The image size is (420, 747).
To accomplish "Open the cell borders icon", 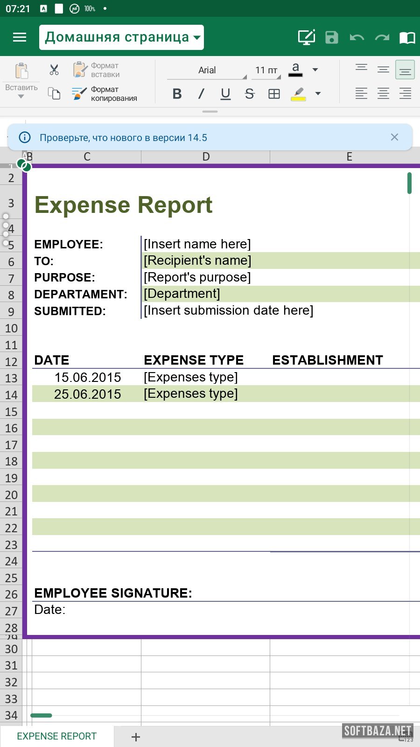I will pyautogui.click(x=274, y=94).
